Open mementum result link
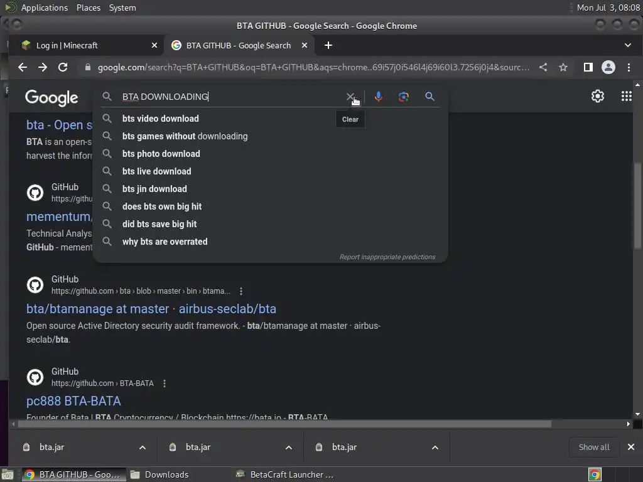 [59, 217]
